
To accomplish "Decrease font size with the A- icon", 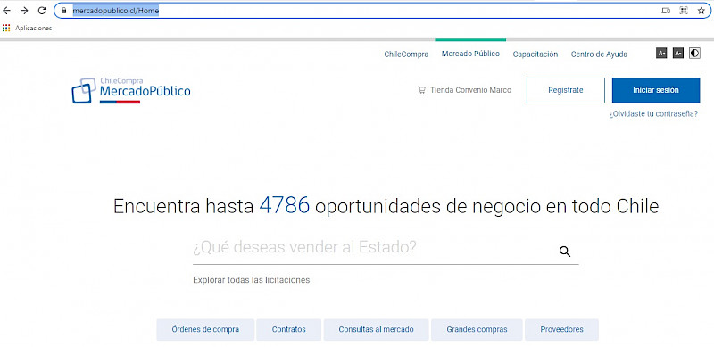I will coord(678,54).
